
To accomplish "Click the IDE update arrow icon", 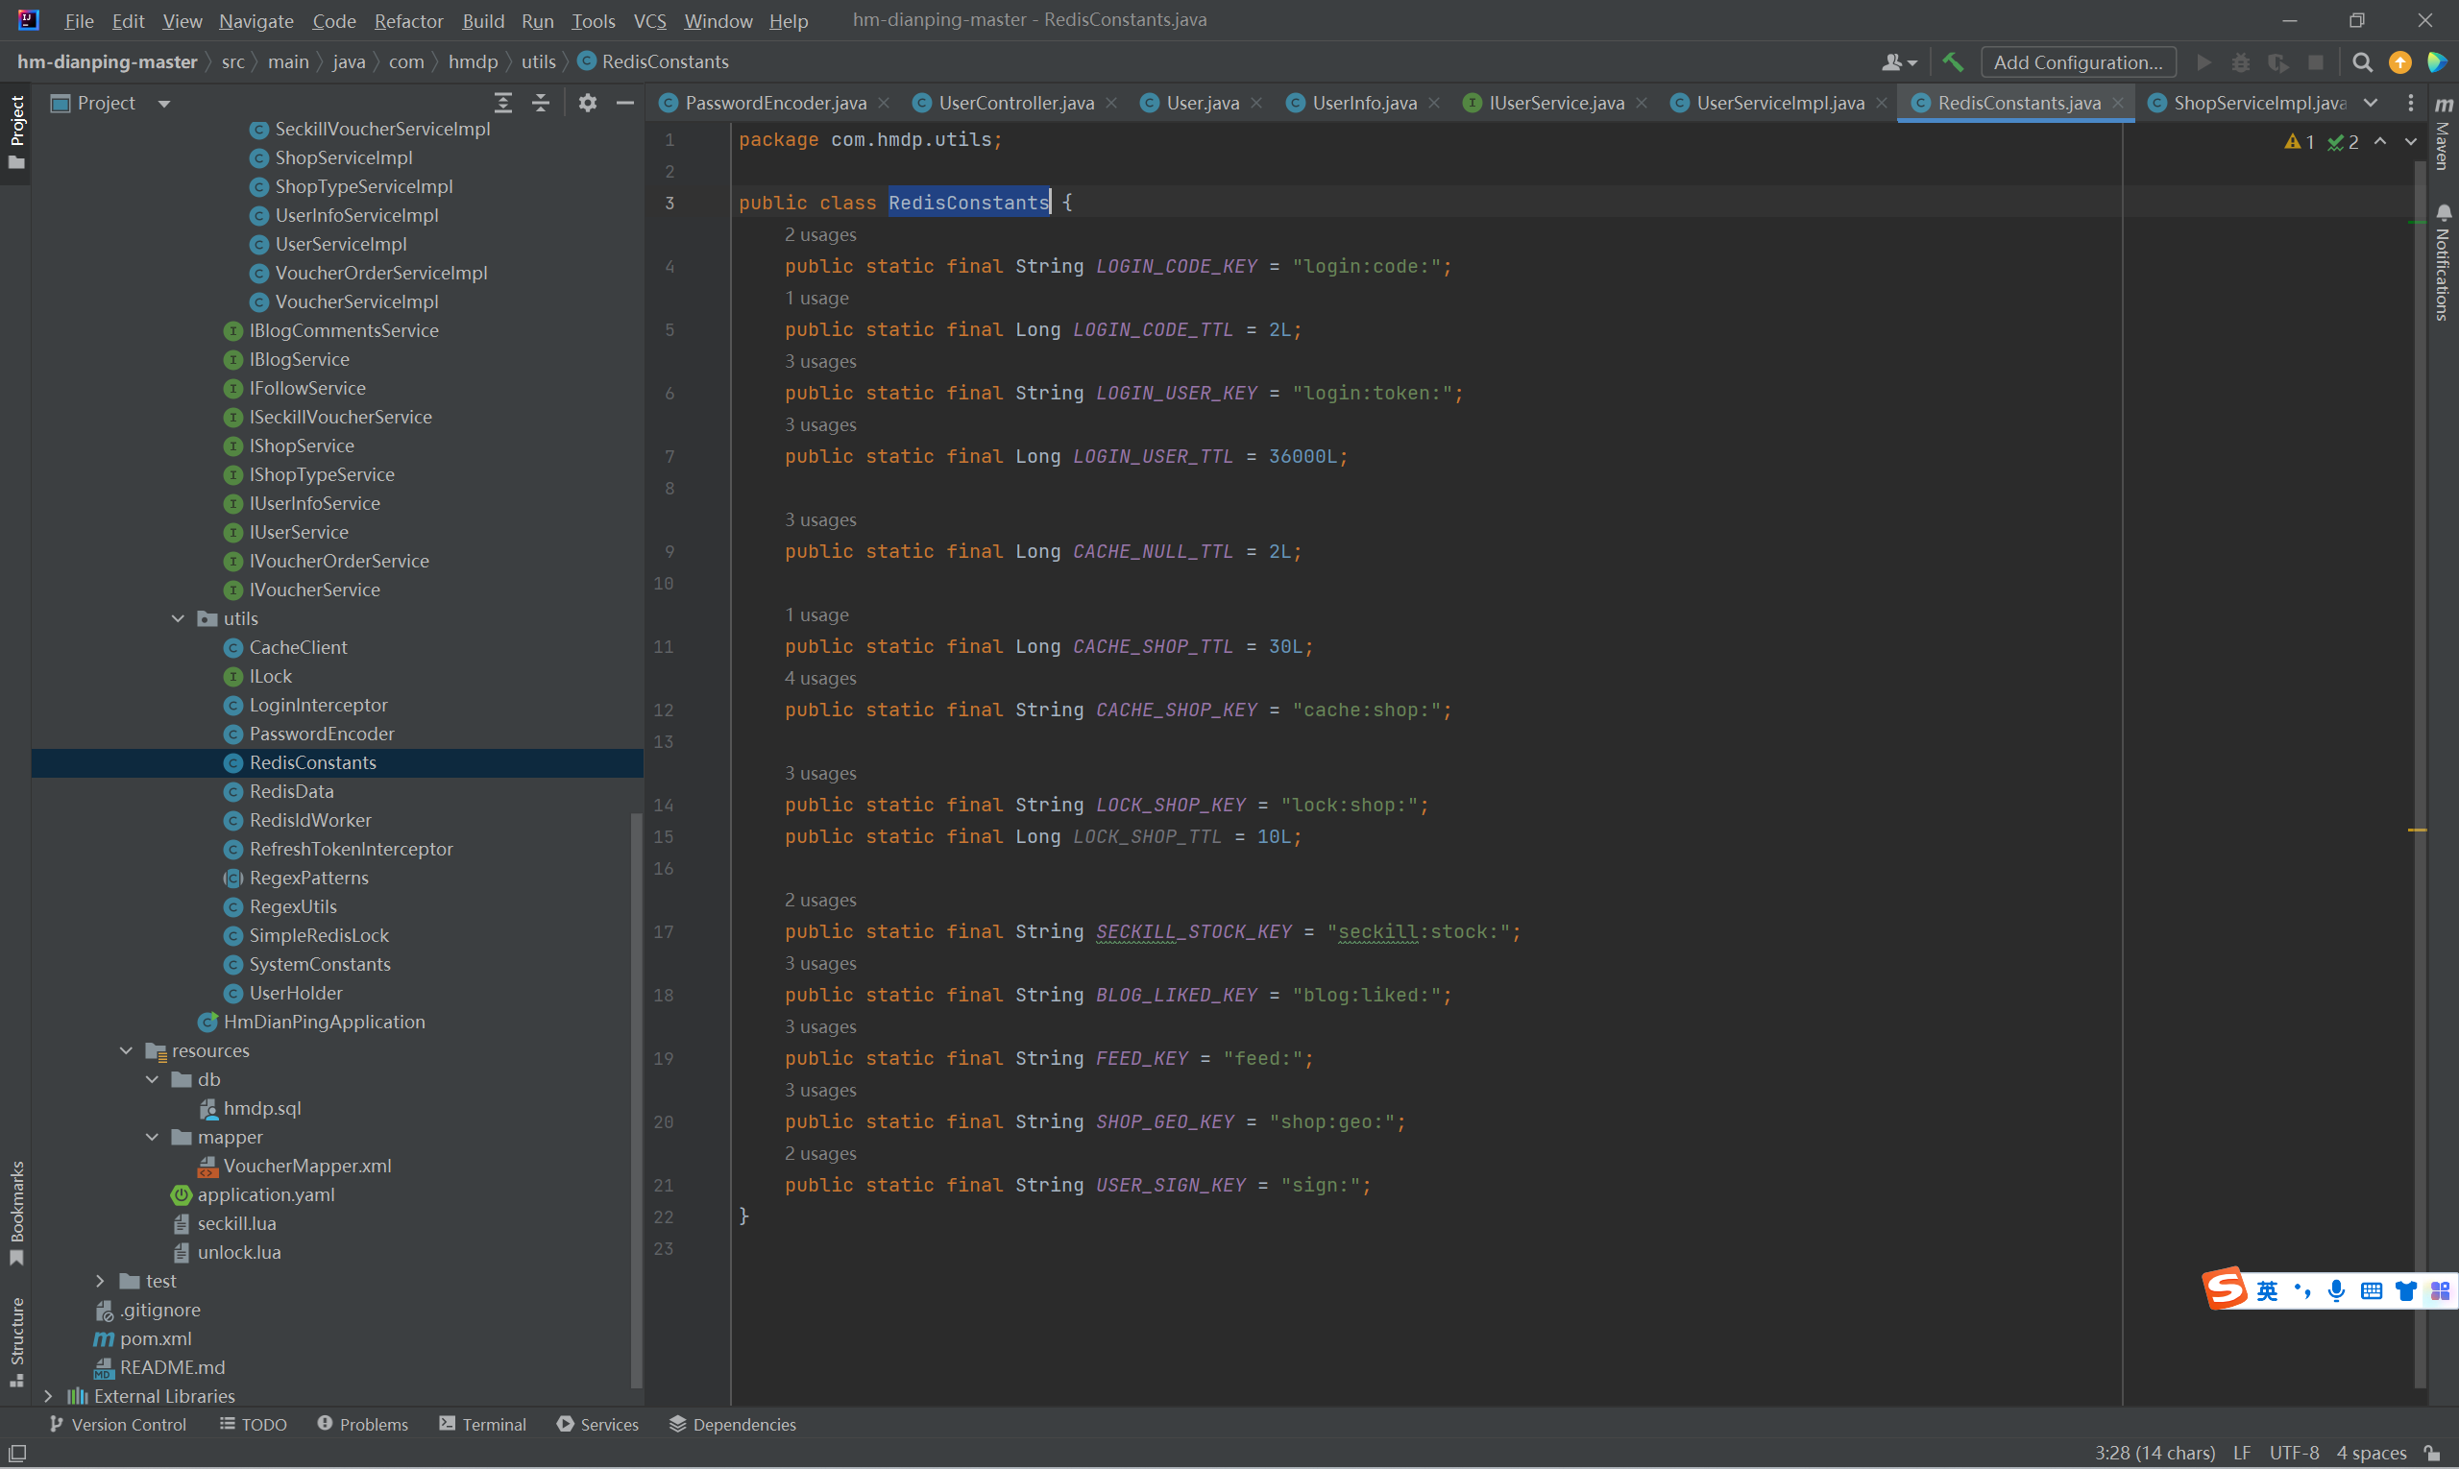I will point(2400,62).
